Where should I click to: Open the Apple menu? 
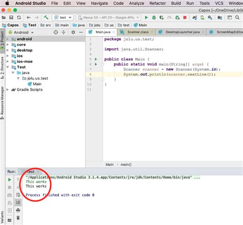tap(7, 3)
